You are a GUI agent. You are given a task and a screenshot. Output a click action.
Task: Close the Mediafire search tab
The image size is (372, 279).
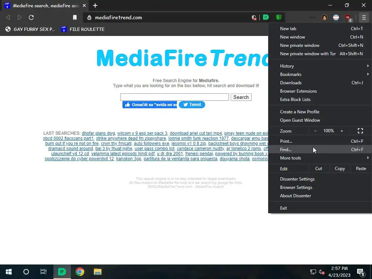[84, 5]
